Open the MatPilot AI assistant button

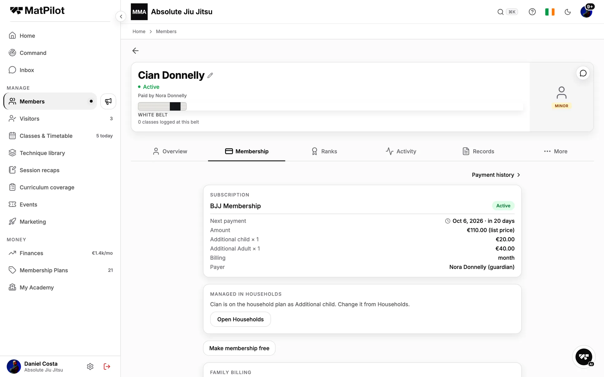pos(584,357)
